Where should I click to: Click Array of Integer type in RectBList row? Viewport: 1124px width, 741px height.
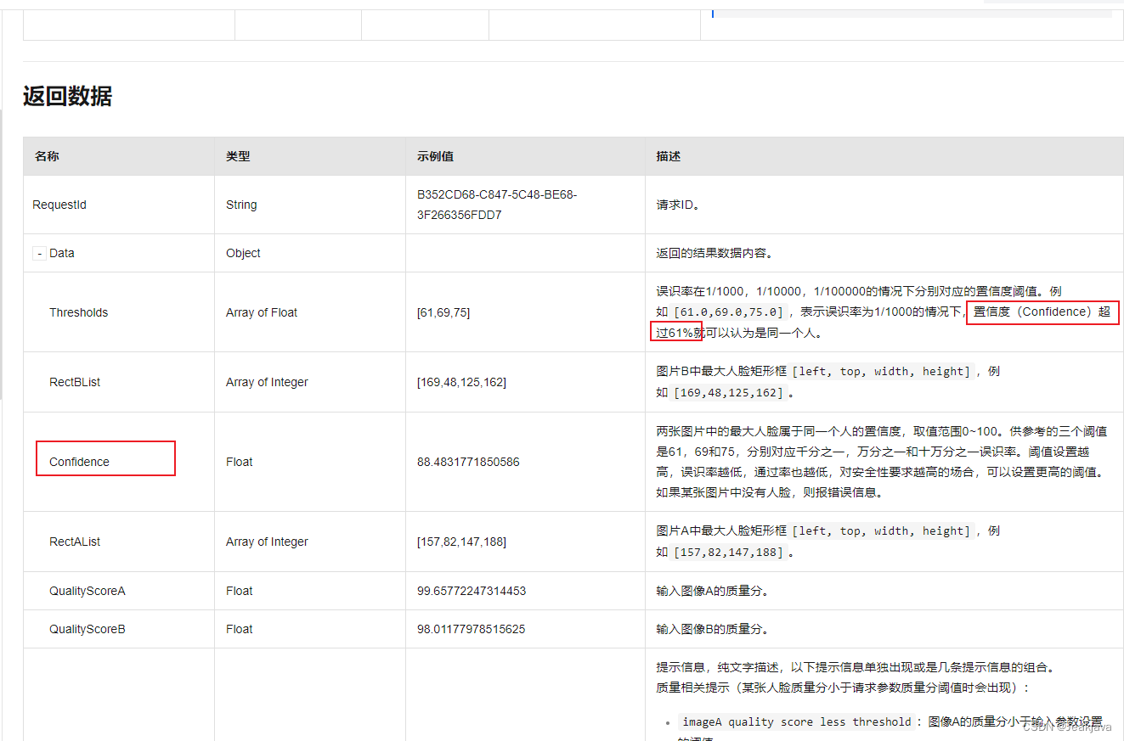267,382
